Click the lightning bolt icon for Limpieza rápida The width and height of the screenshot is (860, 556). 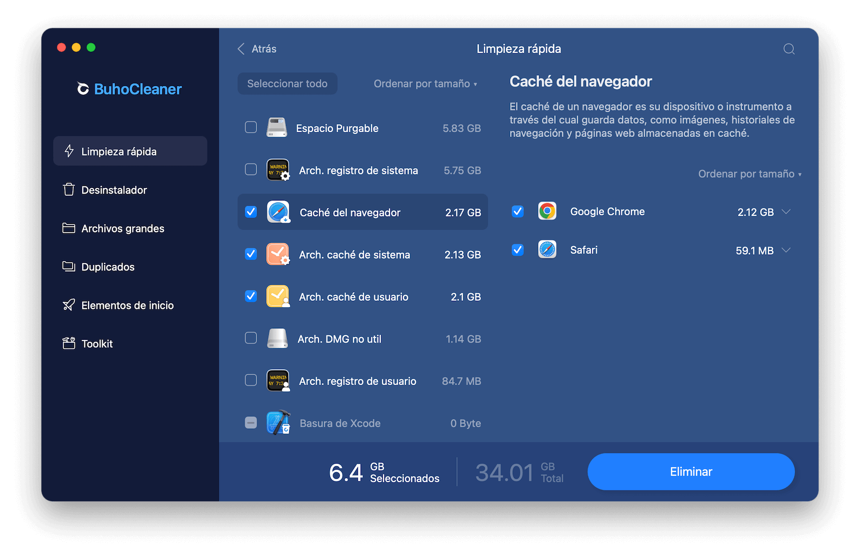(69, 151)
